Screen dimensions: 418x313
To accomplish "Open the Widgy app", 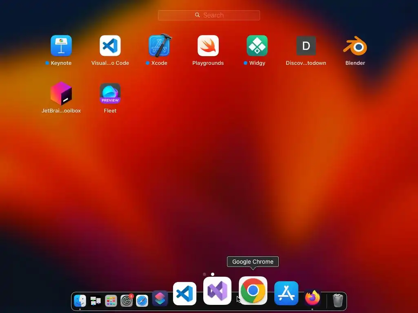I will [x=257, y=46].
